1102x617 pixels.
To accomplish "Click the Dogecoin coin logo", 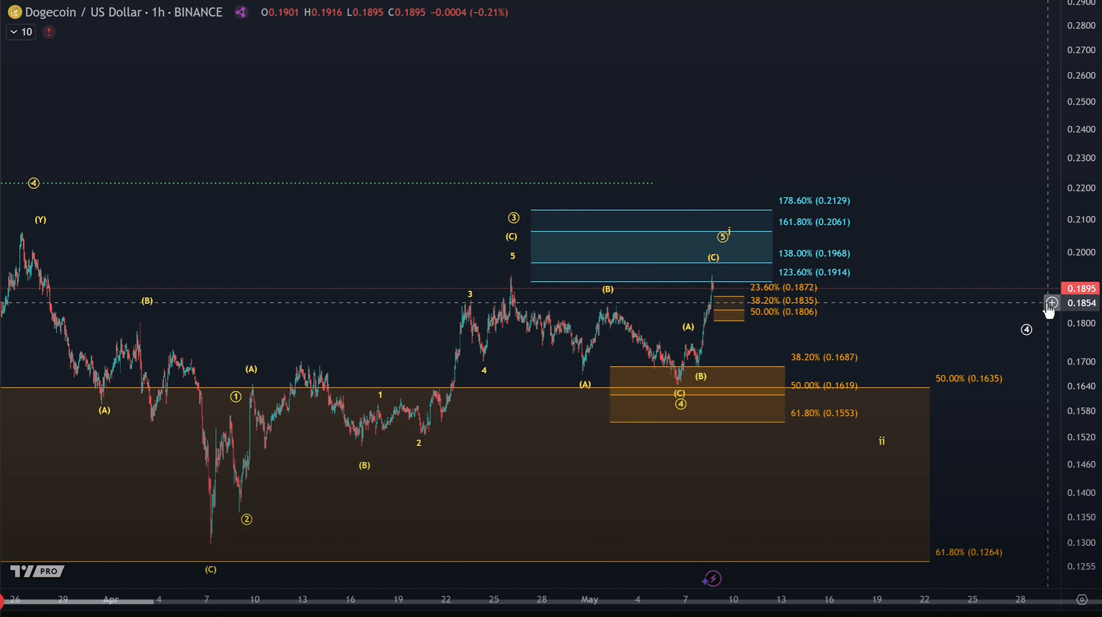I will click(14, 12).
